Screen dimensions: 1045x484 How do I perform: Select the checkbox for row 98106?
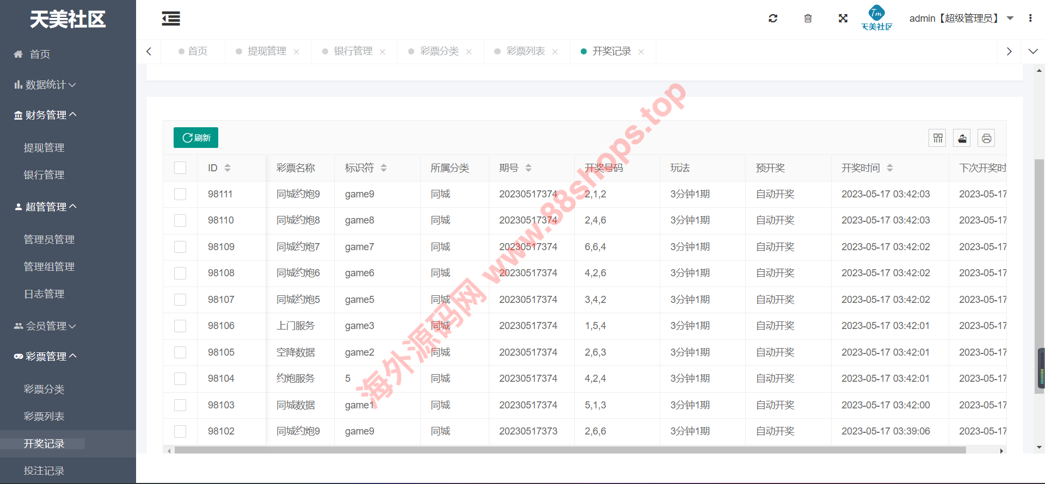pyautogui.click(x=180, y=326)
